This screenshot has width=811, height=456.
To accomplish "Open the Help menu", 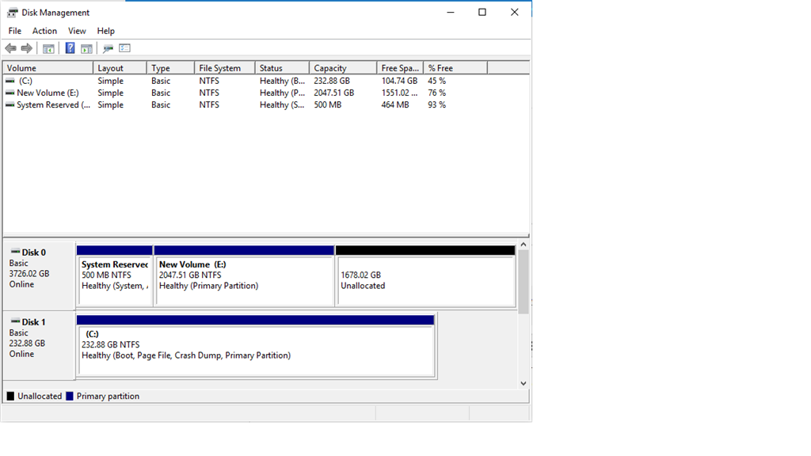I will point(105,31).
